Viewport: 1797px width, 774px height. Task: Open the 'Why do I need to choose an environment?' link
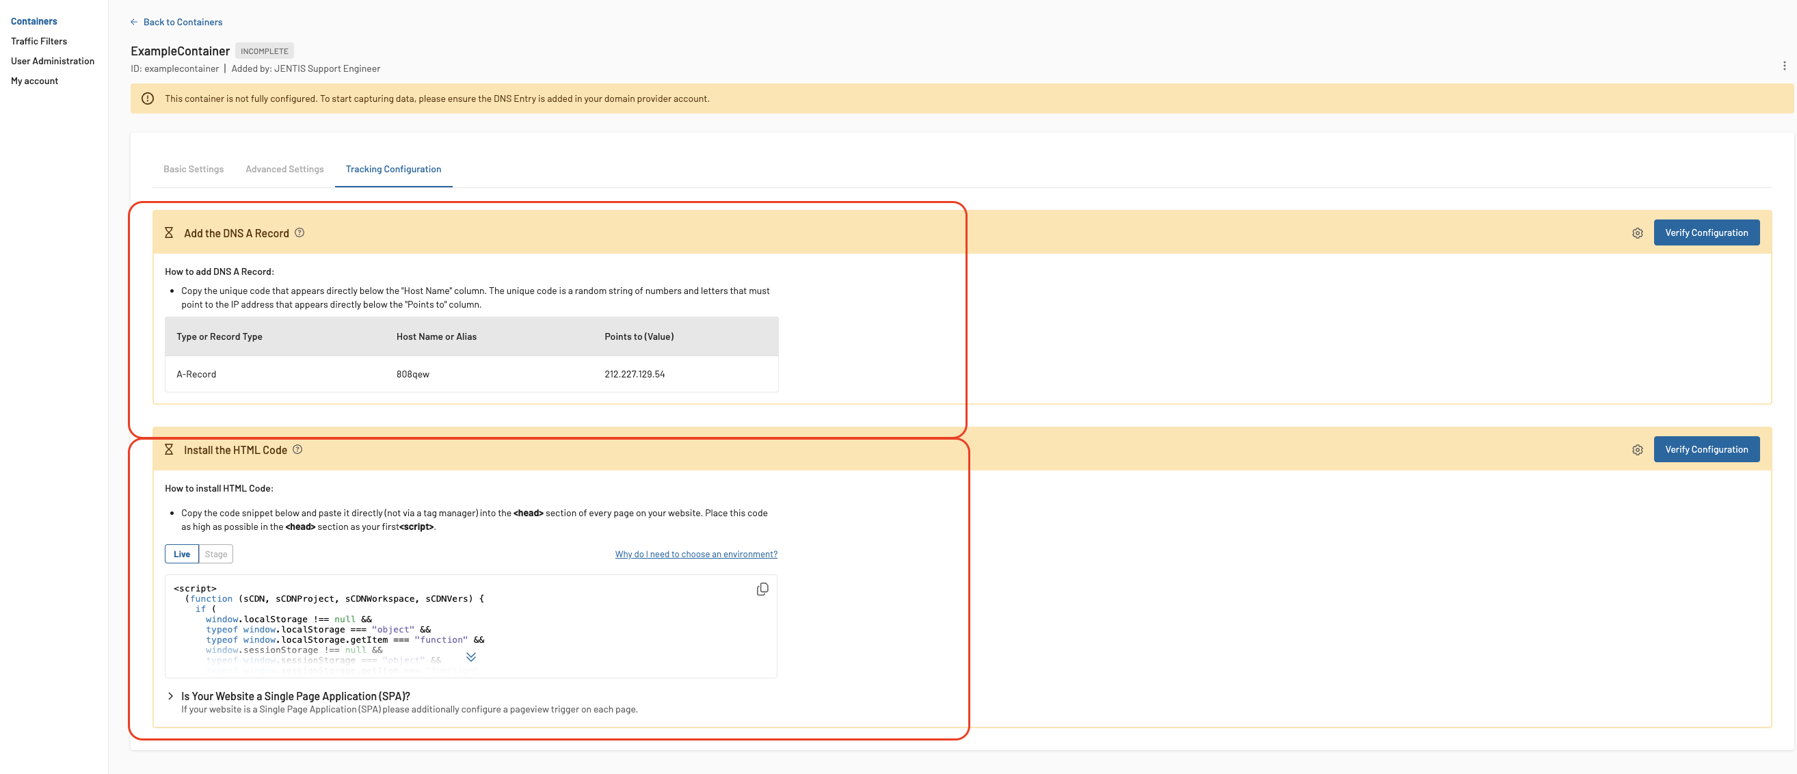[x=696, y=555]
